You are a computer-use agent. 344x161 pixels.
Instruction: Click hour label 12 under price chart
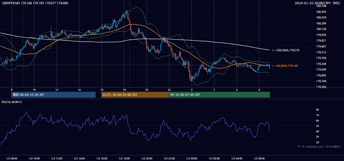(57, 90)
